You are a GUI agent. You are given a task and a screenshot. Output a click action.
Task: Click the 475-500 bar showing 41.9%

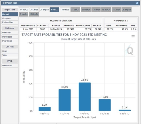pos(85,97)
